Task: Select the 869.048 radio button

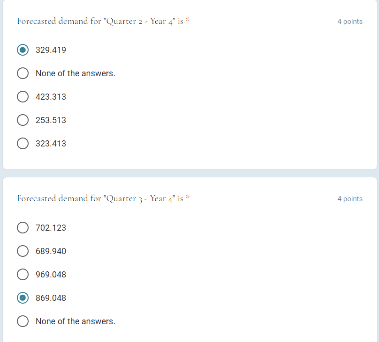Action: coord(23,298)
